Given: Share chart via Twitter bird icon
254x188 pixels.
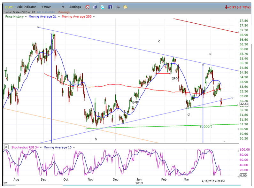Looking at the screenshot, I should tap(102, 7).
